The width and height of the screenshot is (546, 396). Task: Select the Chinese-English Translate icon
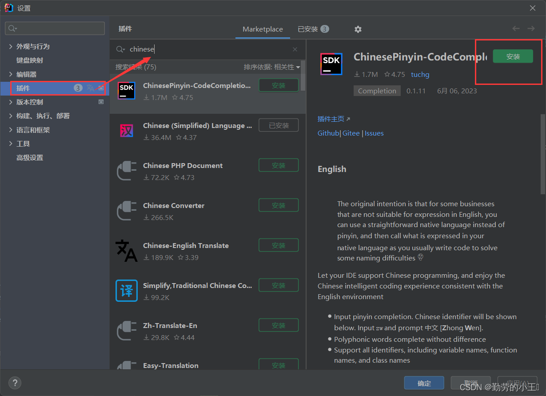point(127,251)
